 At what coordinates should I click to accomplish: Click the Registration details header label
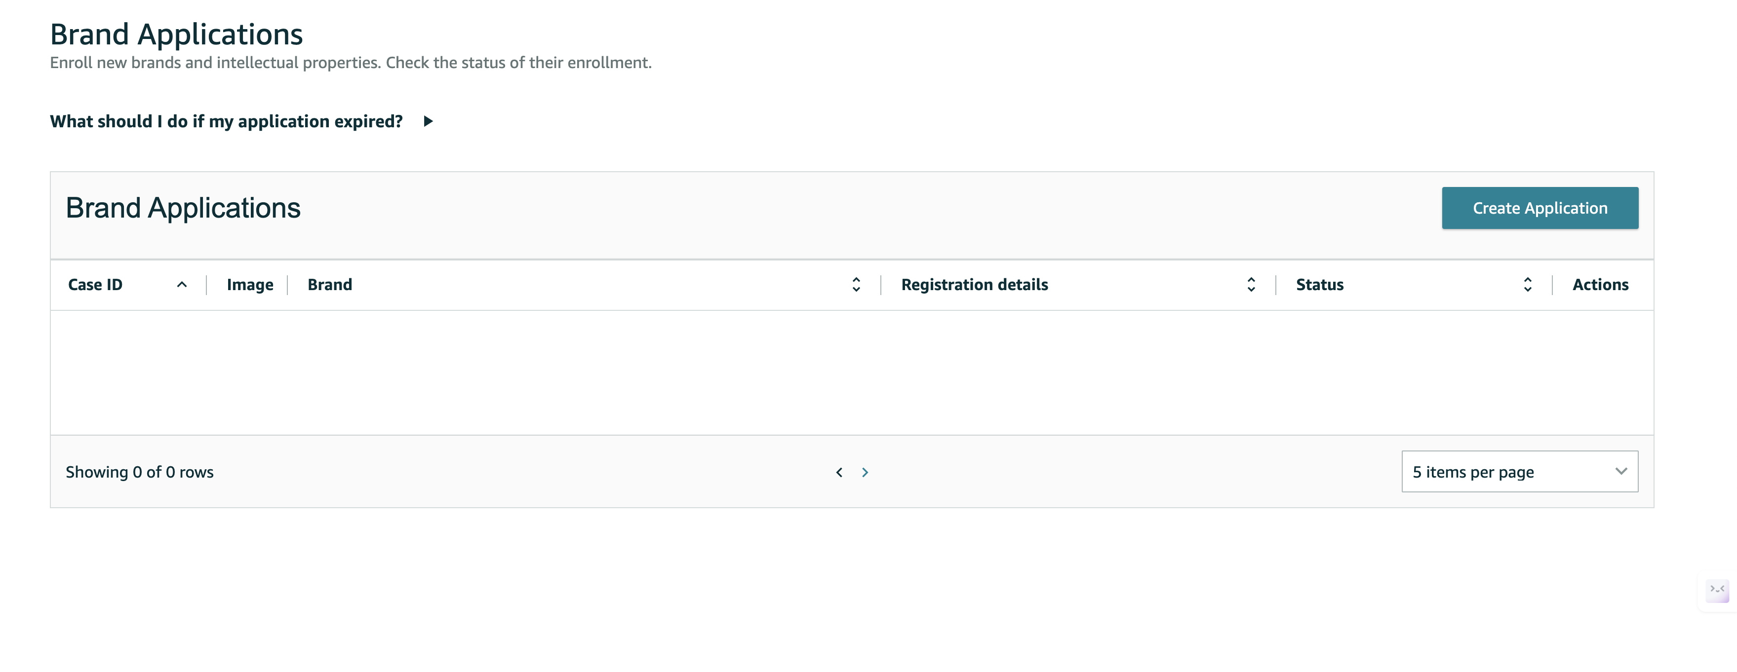pos(974,285)
